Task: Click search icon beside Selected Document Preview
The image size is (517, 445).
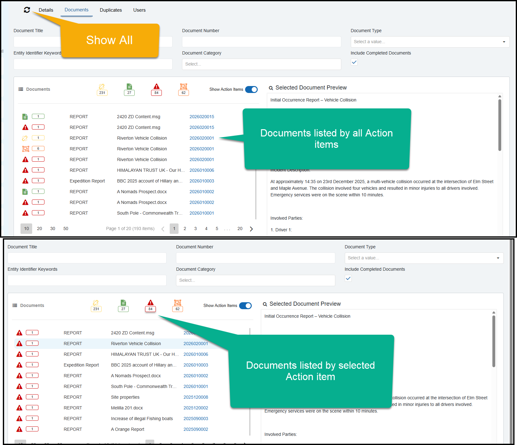Action: tap(271, 88)
